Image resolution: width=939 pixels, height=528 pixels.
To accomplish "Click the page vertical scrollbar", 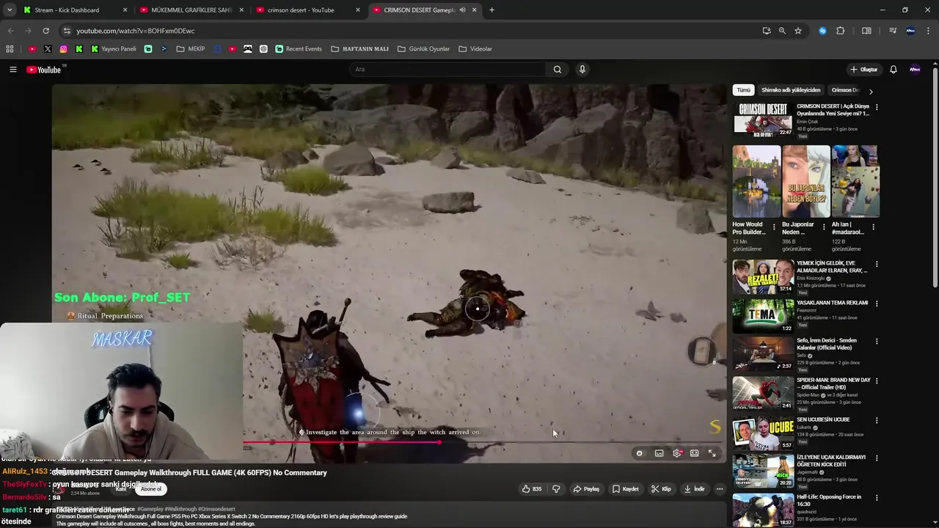I will [x=935, y=176].
